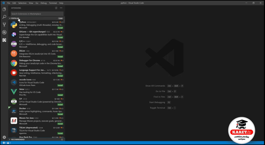
Task: Click the Maven for Java icon
Action: pyautogui.click(x=14, y=121)
